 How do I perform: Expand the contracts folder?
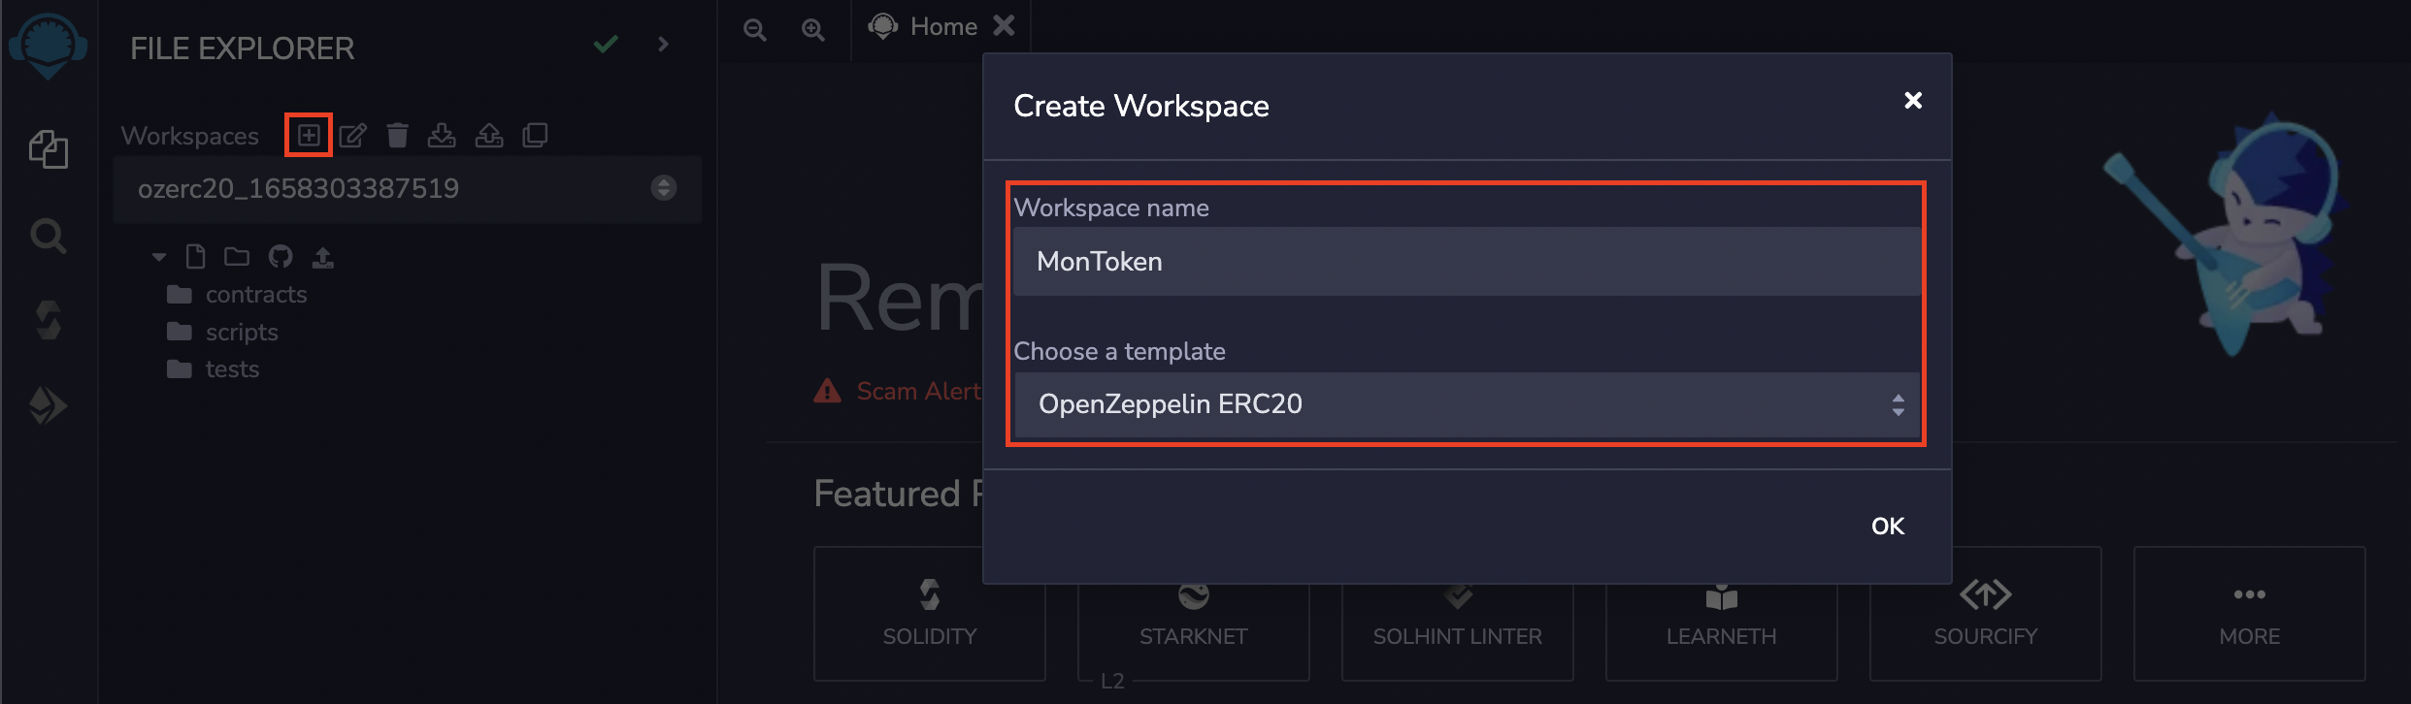[x=237, y=294]
